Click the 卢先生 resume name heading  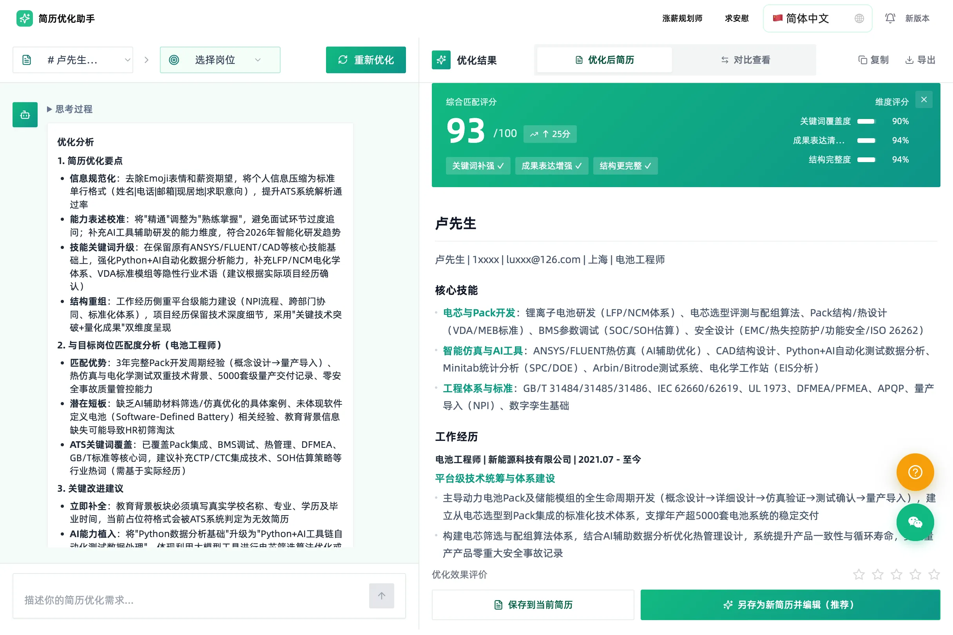[455, 224]
